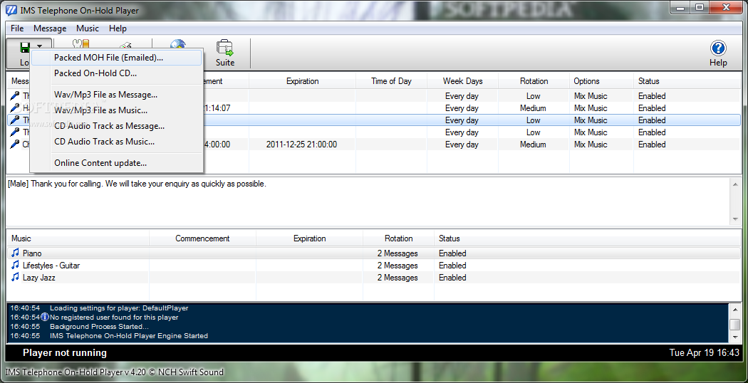Screen dimensions: 748x383
Task: Open the File menu
Action: coord(17,28)
